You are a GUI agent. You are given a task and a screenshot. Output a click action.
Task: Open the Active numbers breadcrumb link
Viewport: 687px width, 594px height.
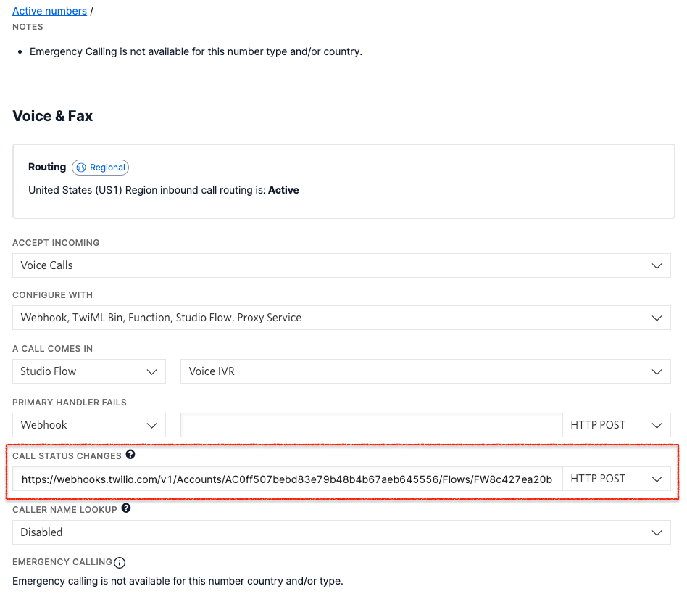point(49,11)
